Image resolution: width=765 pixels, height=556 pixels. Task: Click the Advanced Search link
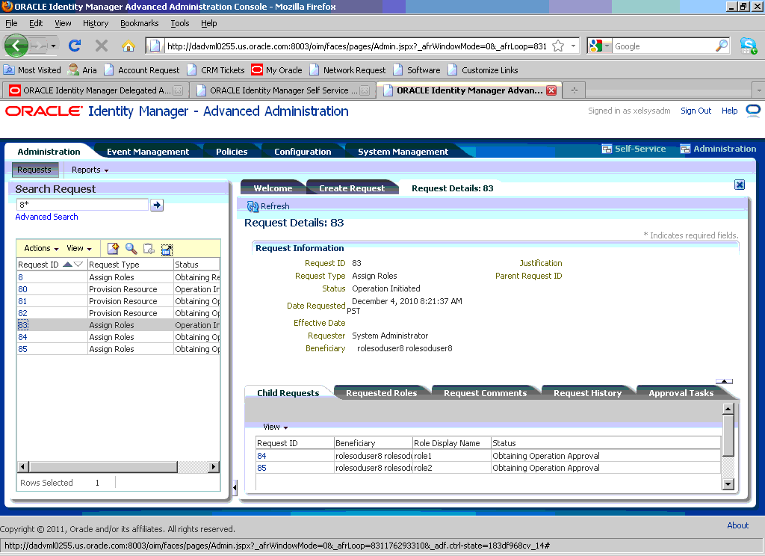point(46,216)
